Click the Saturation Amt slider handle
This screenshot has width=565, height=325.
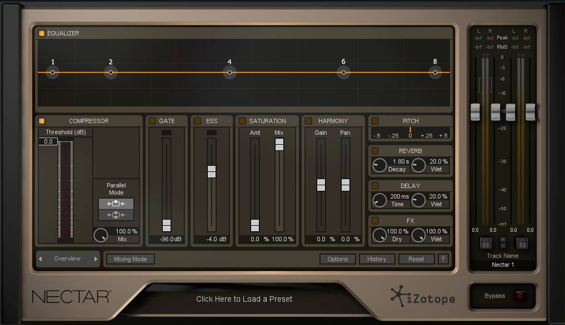[255, 225]
